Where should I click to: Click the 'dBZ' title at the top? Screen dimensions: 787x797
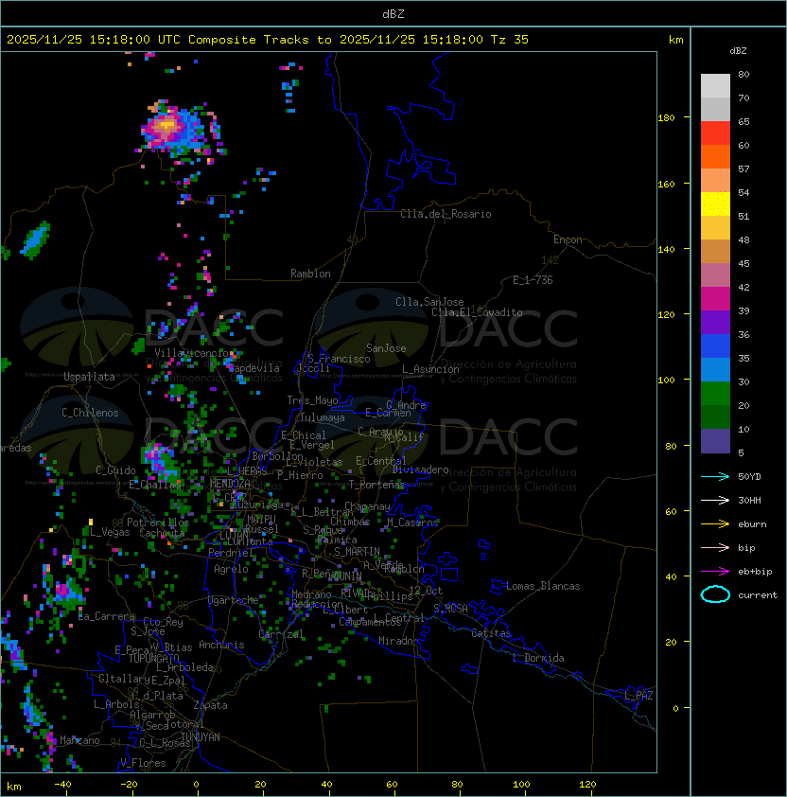point(393,13)
